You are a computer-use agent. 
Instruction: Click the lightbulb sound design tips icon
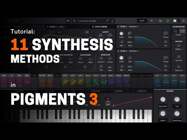pos(168,21)
